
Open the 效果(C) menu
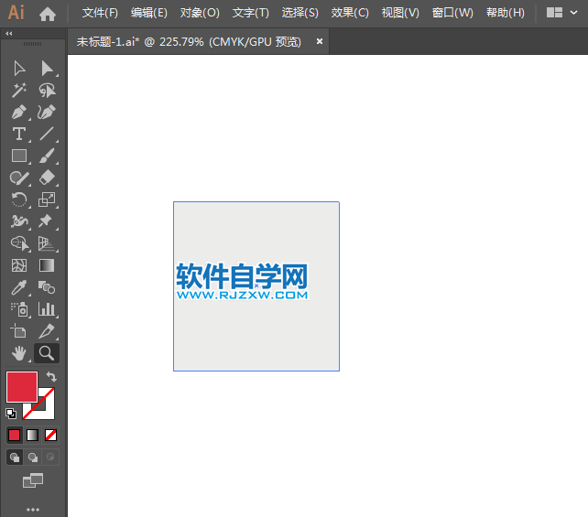point(350,13)
